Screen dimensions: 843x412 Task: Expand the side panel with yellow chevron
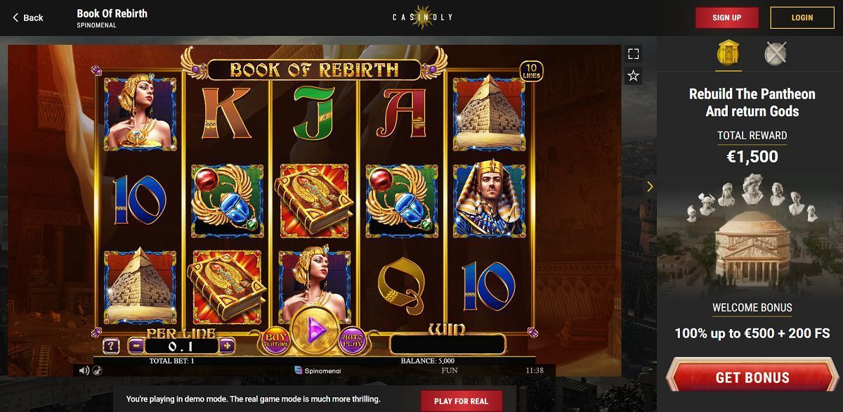pyautogui.click(x=650, y=186)
